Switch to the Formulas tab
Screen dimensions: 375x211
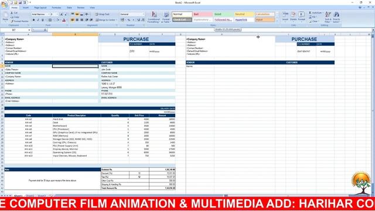point(56,8)
